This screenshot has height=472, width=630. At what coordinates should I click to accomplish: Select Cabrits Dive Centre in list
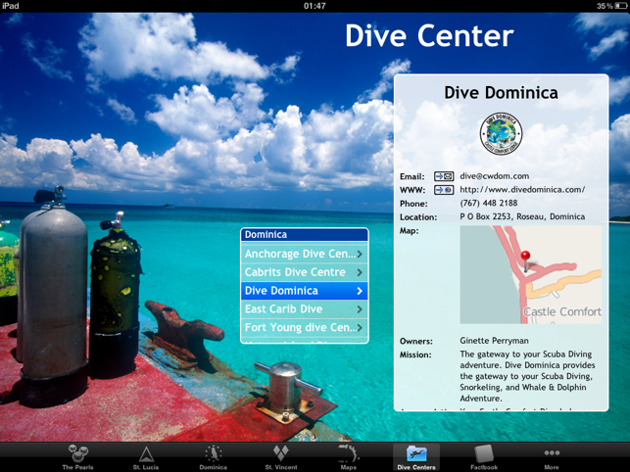305,272
